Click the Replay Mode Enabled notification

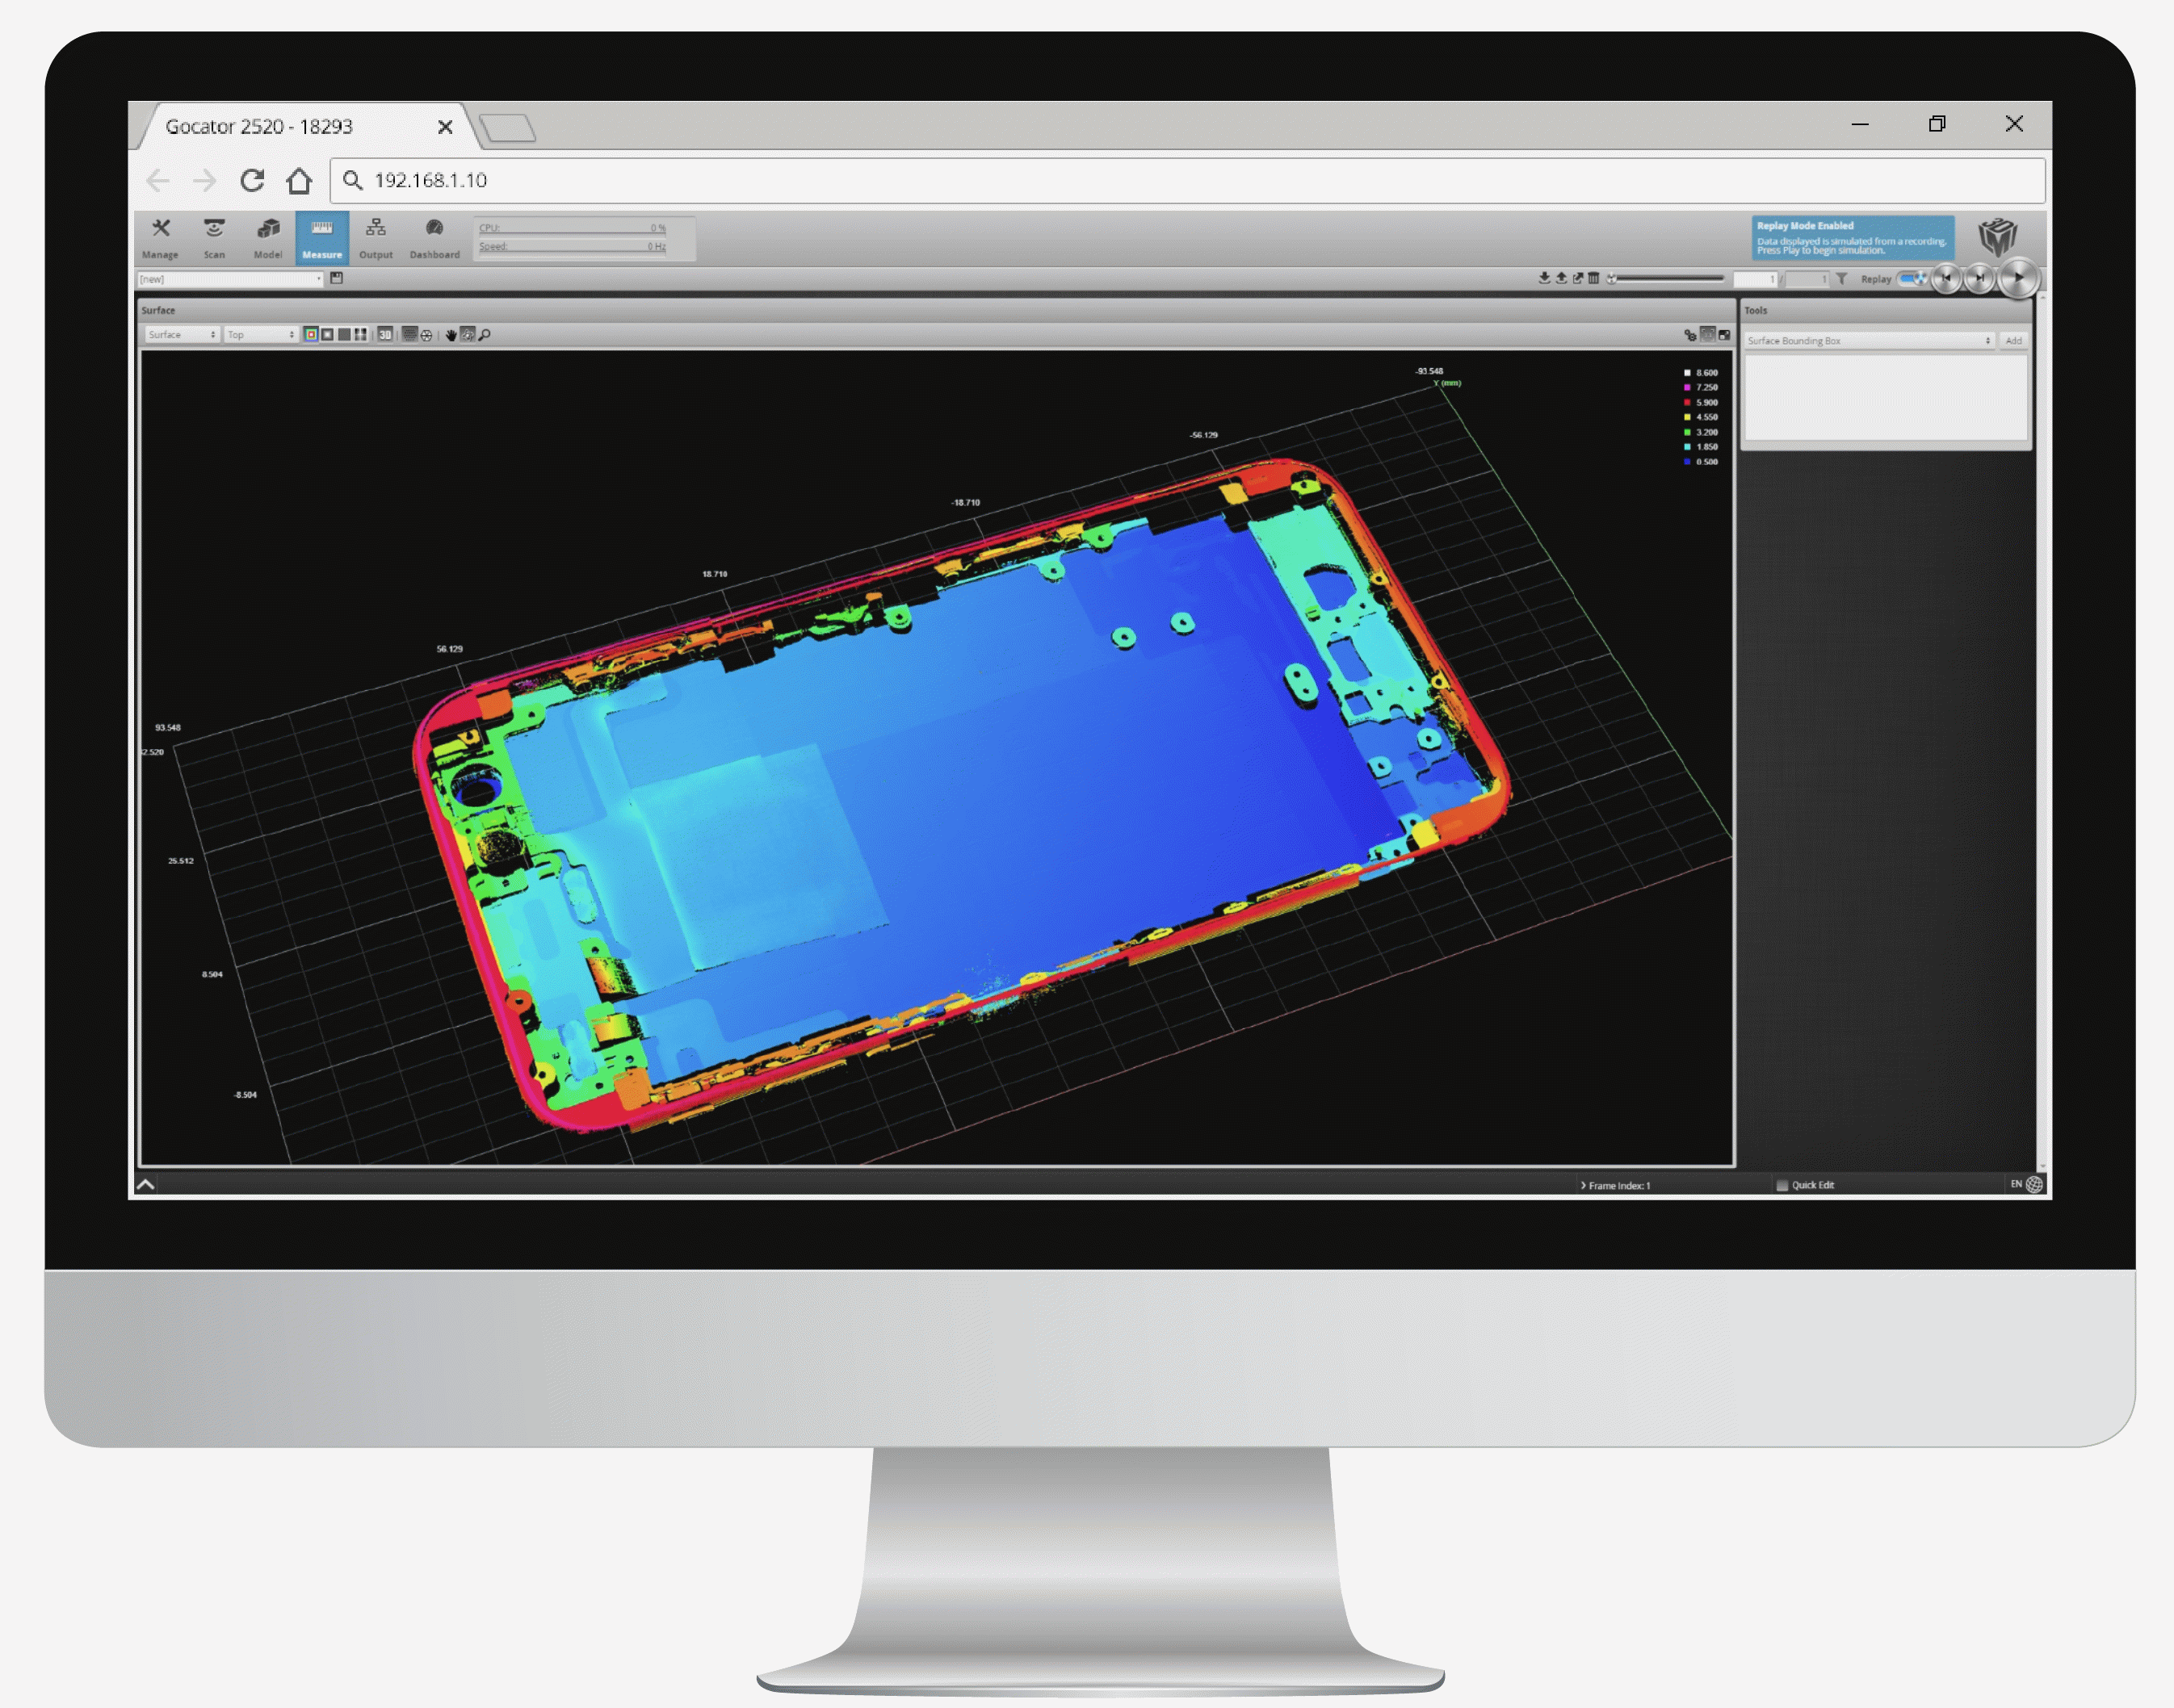(1853, 238)
